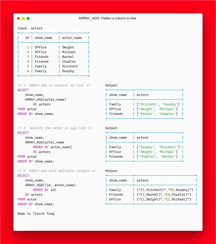216x244 pixels.
Task: Click the ['Dunphy', 'Prichett'] result in second output
Action: [x=158, y=147]
